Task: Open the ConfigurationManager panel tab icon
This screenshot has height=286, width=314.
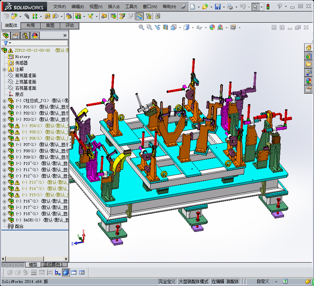Action: coord(25,35)
